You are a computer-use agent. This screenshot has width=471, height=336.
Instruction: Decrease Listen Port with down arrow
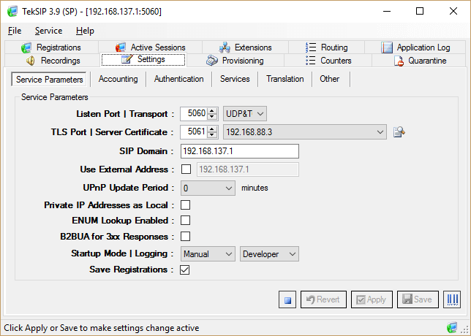(x=212, y=117)
